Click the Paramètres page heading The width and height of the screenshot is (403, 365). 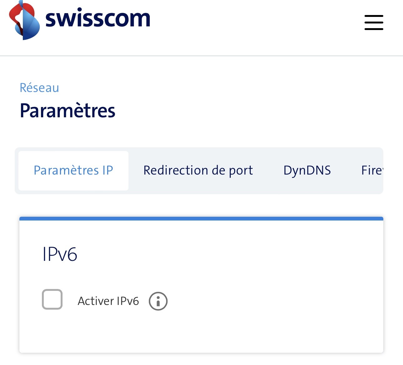(x=68, y=111)
